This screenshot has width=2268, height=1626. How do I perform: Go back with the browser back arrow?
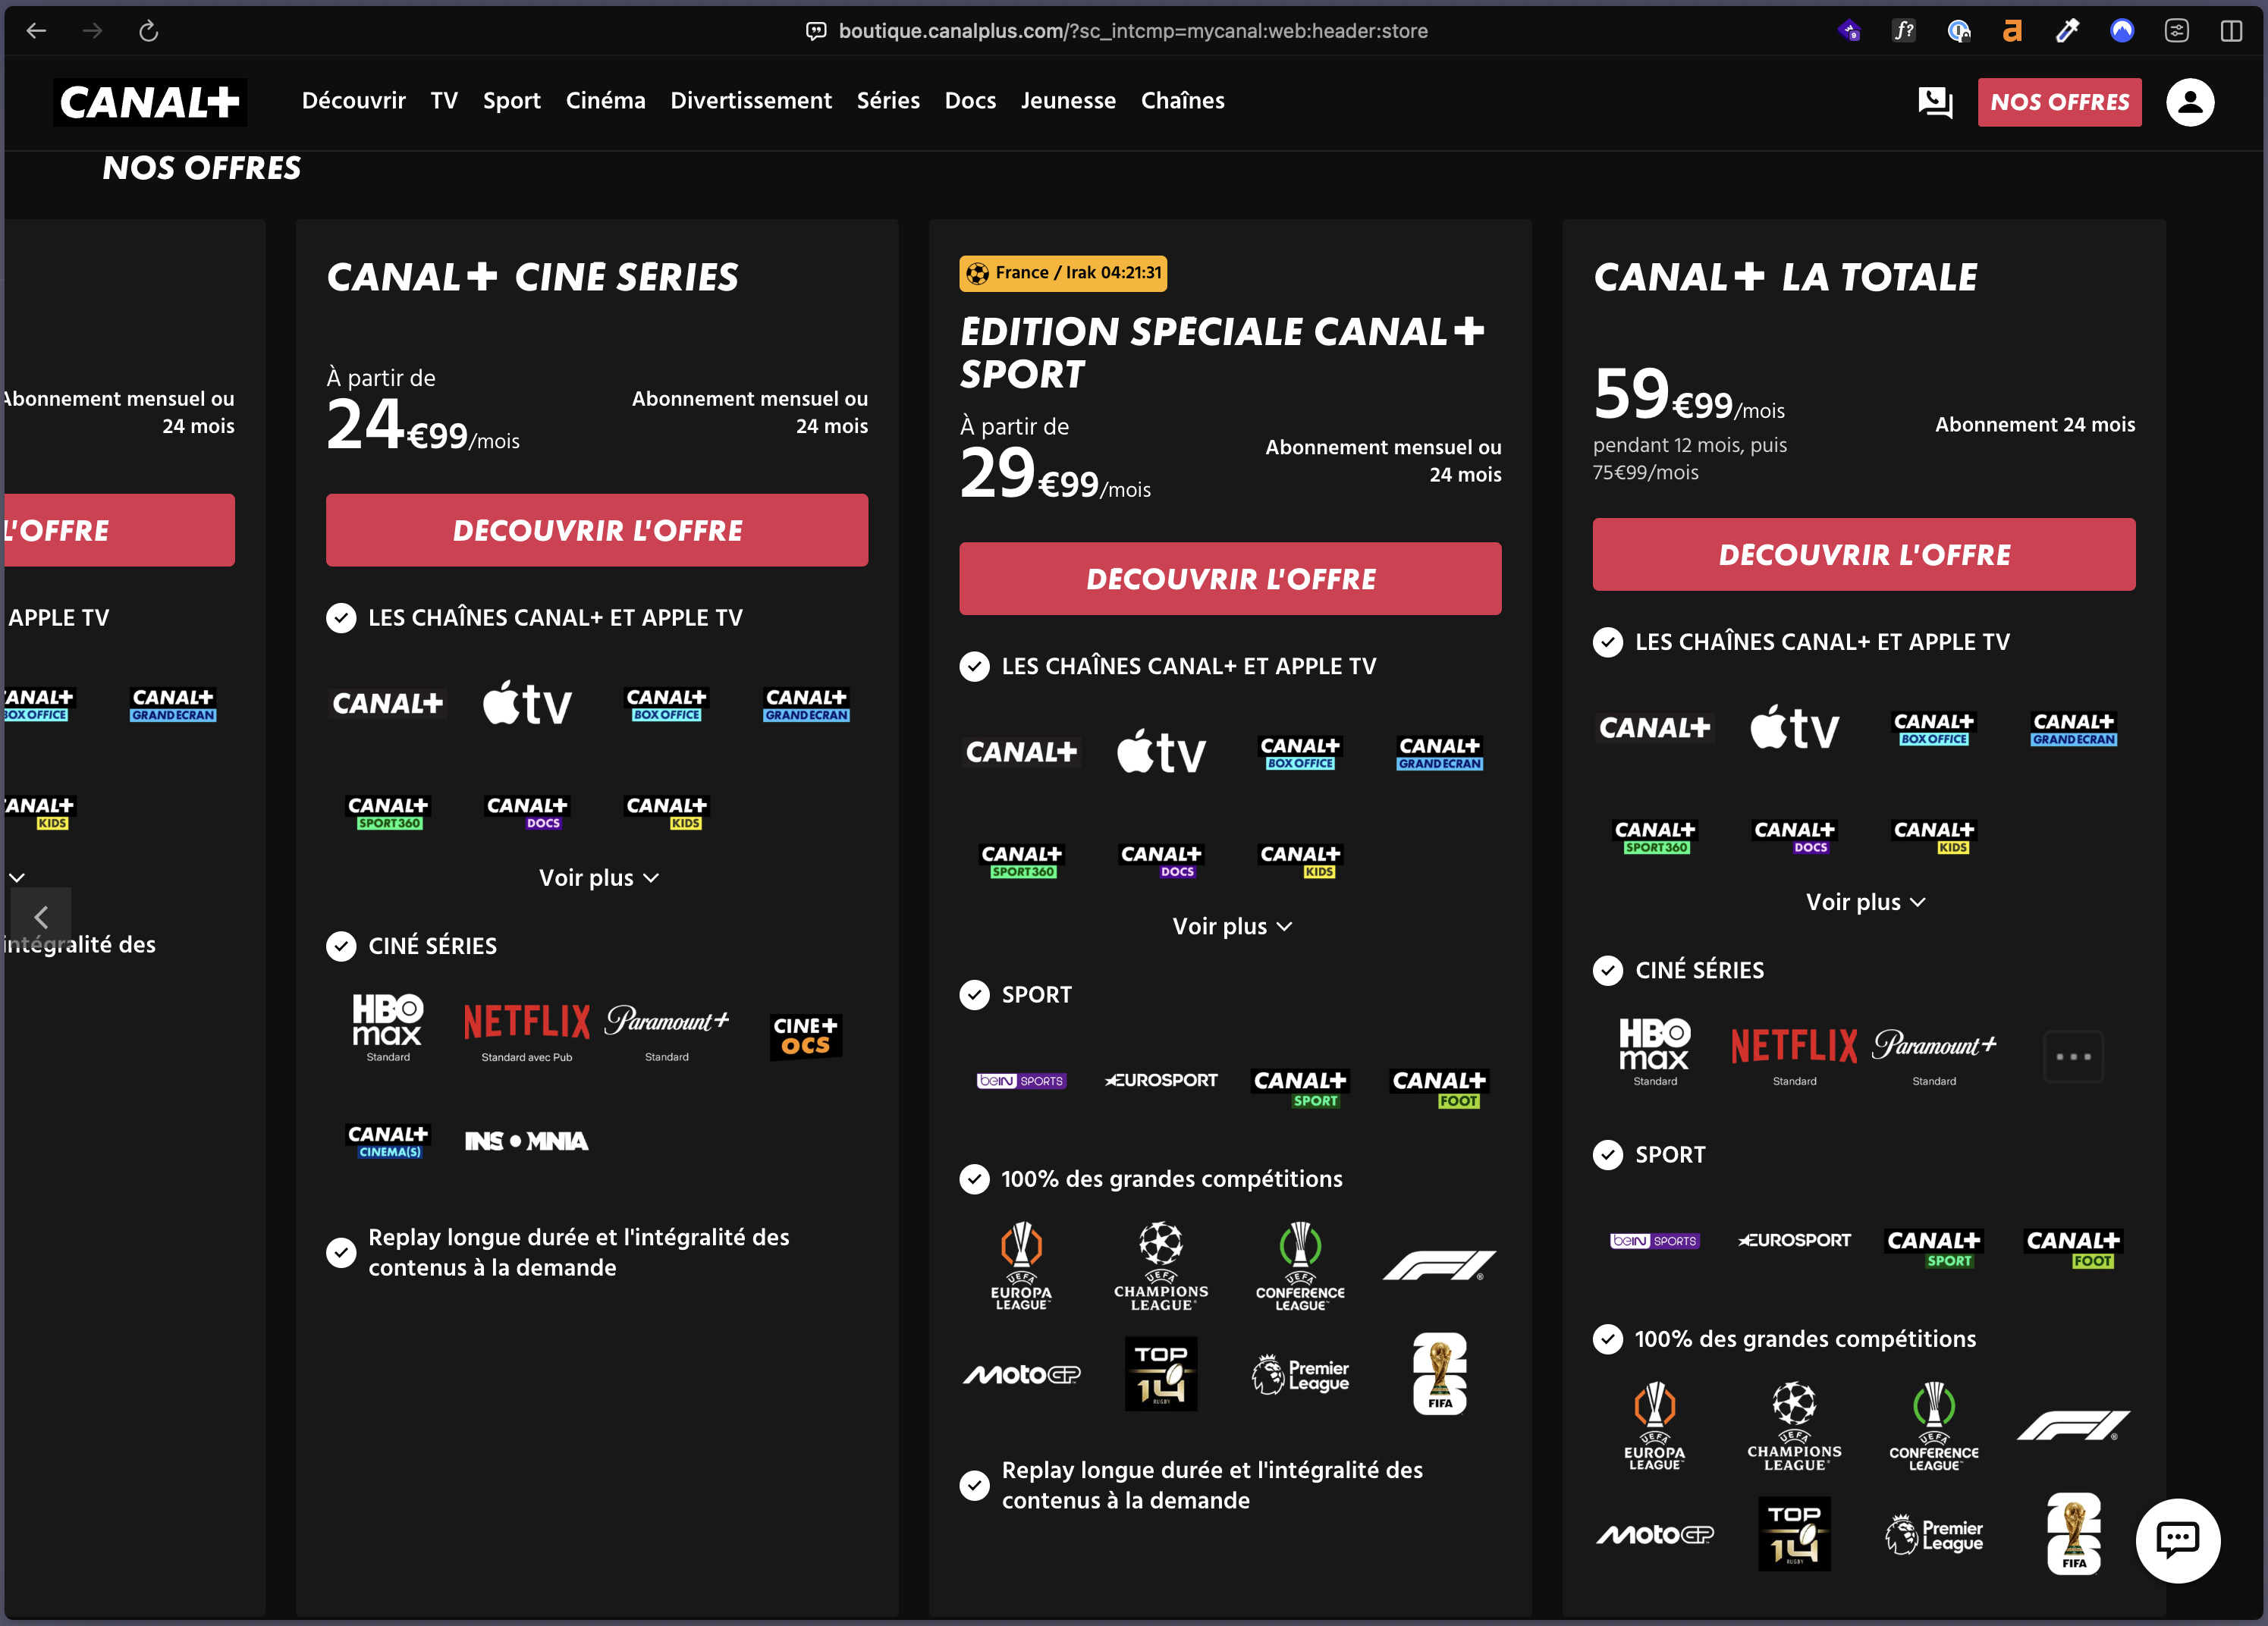point(36,31)
